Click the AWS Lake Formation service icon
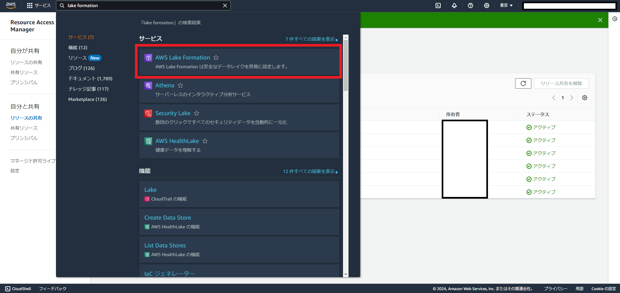620x293 pixels. [148, 58]
